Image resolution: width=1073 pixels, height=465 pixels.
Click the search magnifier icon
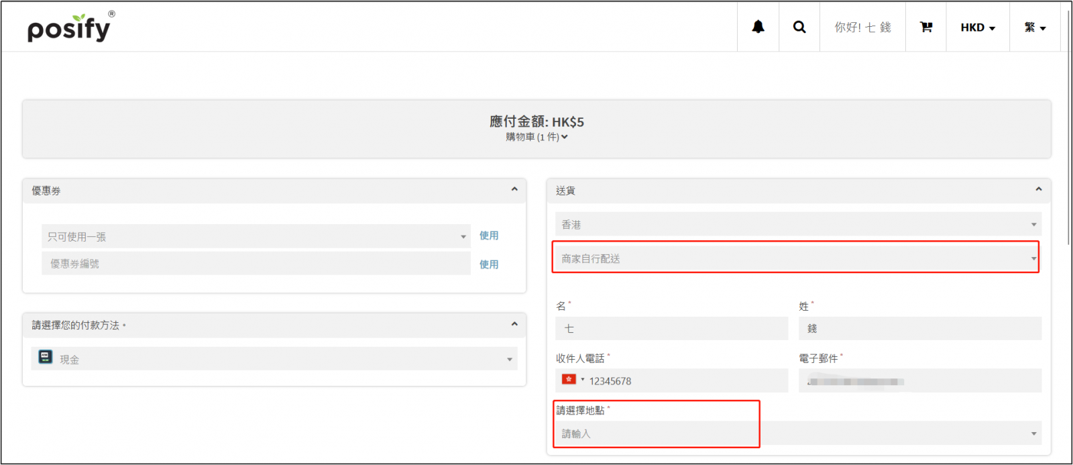pyautogui.click(x=799, y=27)
